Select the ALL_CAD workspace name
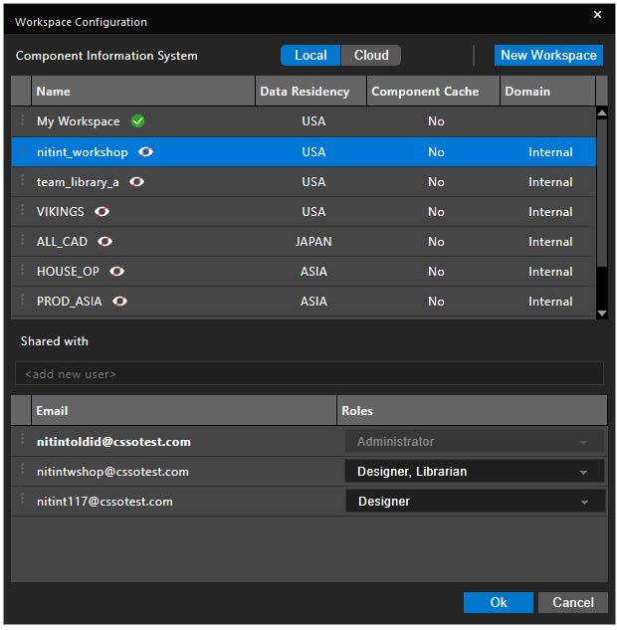617x630 pixels. pos(62,242)
